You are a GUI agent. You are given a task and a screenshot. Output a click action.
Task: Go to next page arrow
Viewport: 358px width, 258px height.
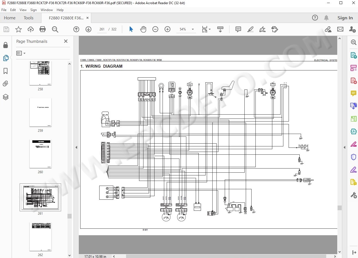[x=88, y=29]
